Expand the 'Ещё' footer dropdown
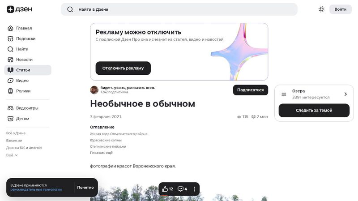 click(x=12, y=155)
